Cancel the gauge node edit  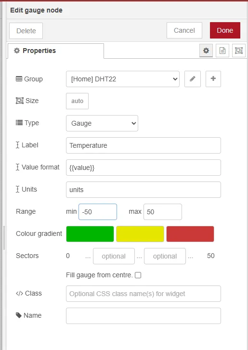pyautogui.click(x=184, y=30)
